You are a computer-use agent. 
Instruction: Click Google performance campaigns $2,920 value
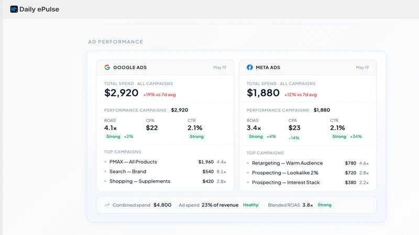pyautogui.click(x=180, y=110)
